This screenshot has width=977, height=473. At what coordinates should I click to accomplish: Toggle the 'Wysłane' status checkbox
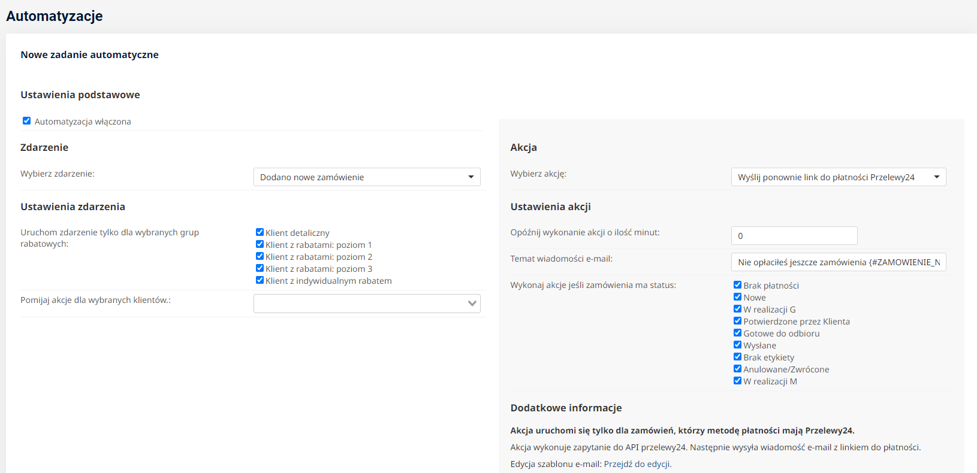coord(737,345)
